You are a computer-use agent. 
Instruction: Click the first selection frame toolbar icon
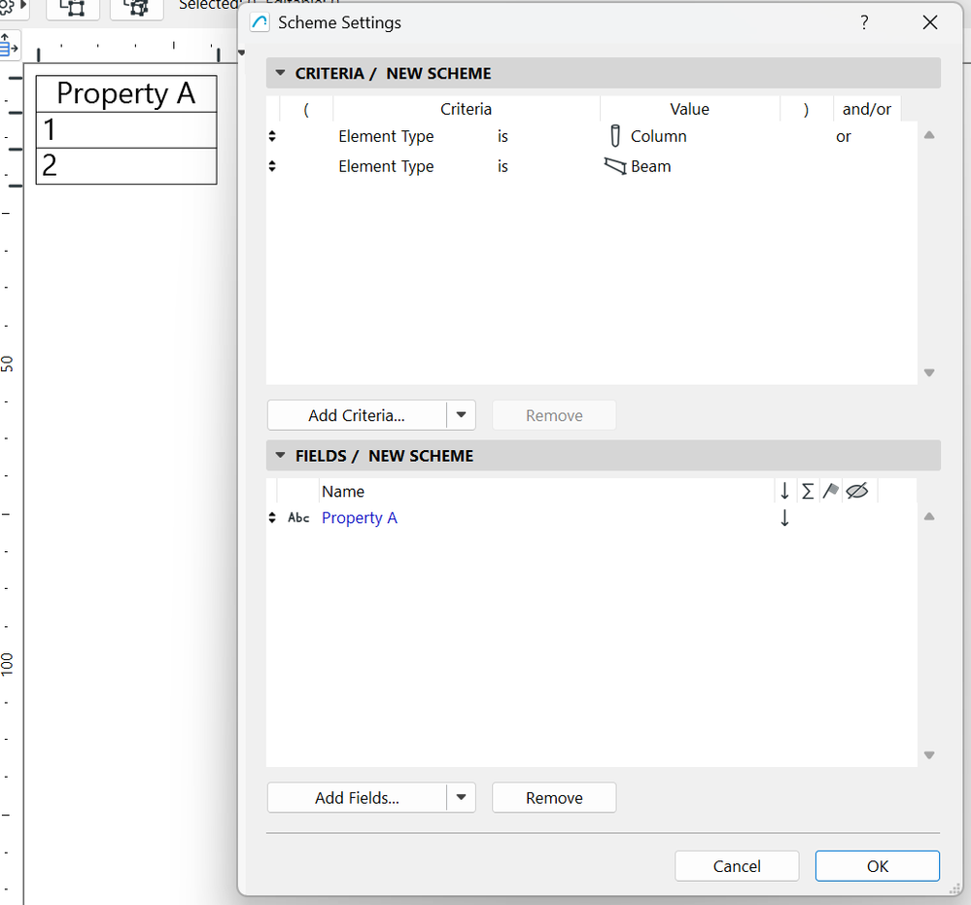pos(73,8)
